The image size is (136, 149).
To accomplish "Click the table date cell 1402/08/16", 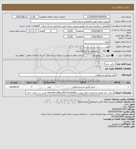I will (14, 87).
